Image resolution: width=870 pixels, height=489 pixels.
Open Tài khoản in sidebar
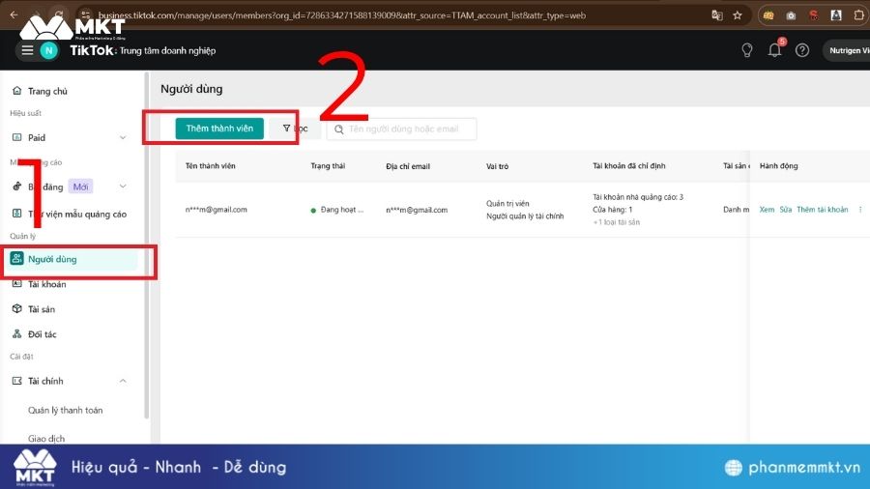point(46,284)
